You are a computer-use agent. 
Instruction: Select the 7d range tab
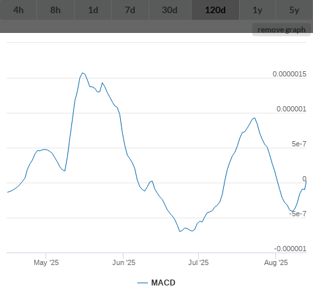pos(130,10)
